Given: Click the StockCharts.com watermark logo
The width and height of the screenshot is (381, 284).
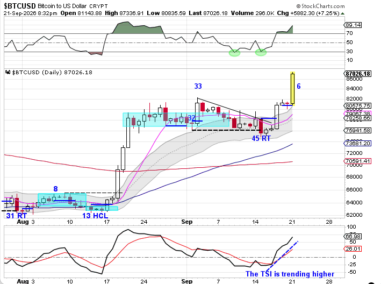Looking at the screenshot, I should pyautogui.click(x=320, y=6).
